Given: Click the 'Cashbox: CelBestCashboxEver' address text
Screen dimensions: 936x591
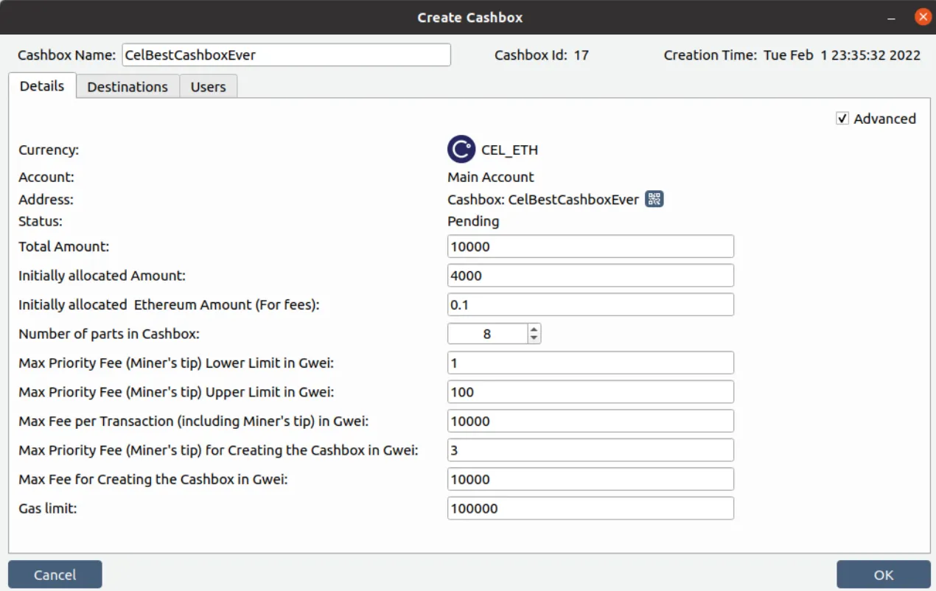Looking at the screenshot, I should (x=543, y=200).
